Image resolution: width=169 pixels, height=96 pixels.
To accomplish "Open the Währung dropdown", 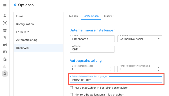I will 92,49.
